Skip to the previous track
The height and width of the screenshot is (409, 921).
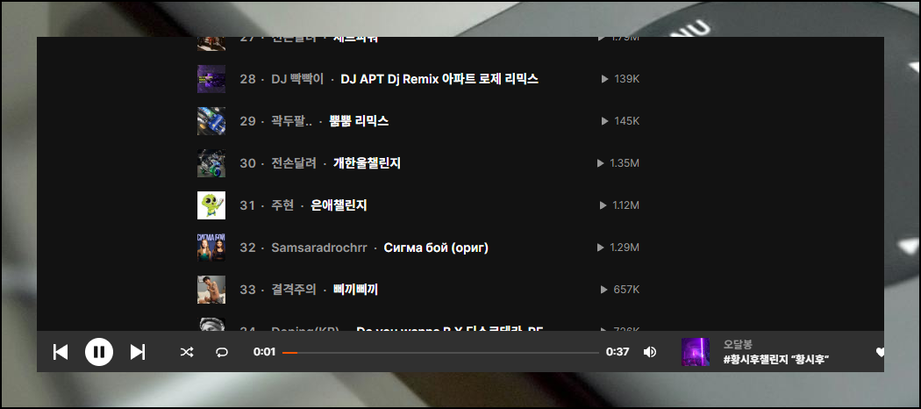[x=61, y=352]
